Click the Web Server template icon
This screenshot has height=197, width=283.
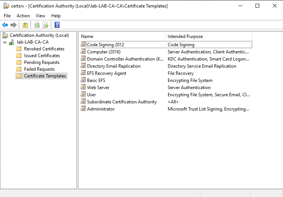(x=83, y=88)
